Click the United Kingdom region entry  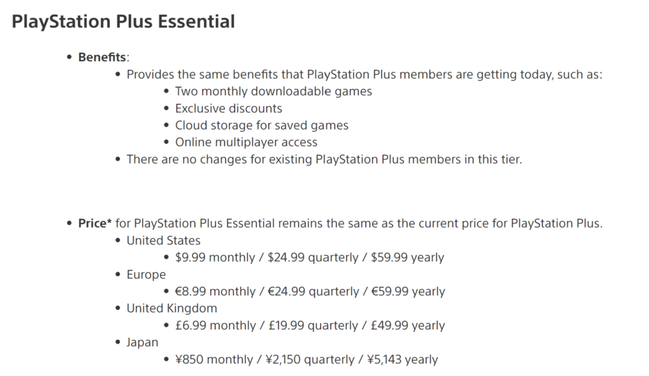(172, 308)
